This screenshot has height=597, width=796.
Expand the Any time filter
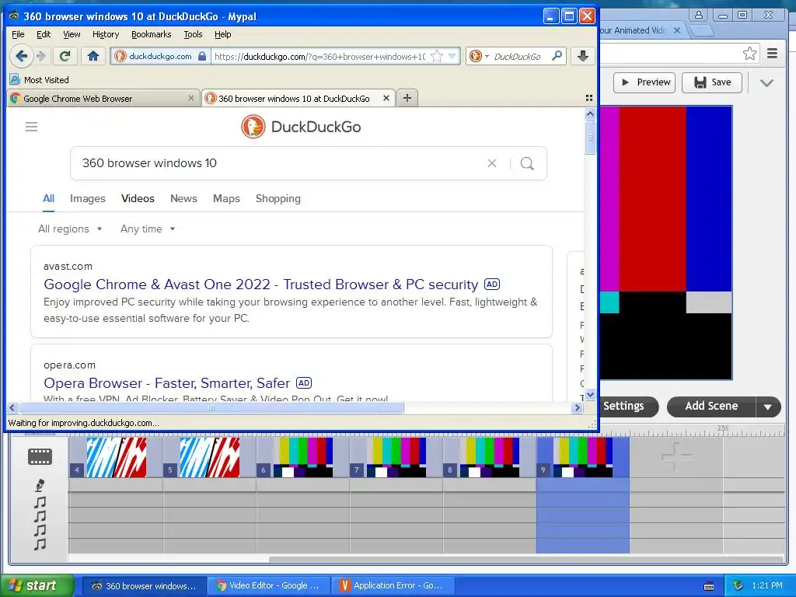(148, 229)
